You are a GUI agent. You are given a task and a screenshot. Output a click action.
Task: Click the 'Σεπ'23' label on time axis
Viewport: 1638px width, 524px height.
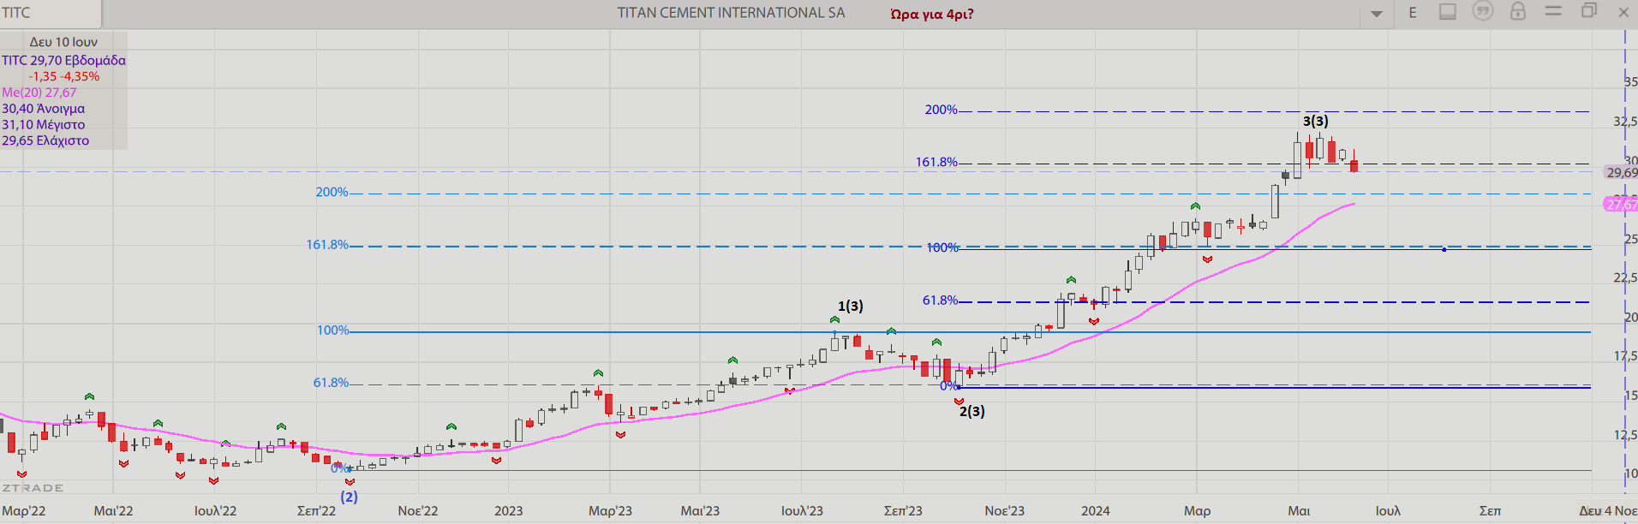[x=903, y=511]
